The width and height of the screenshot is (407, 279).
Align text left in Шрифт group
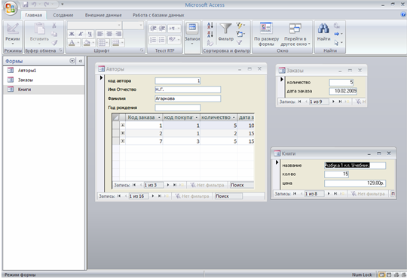(x=100, y=34)
